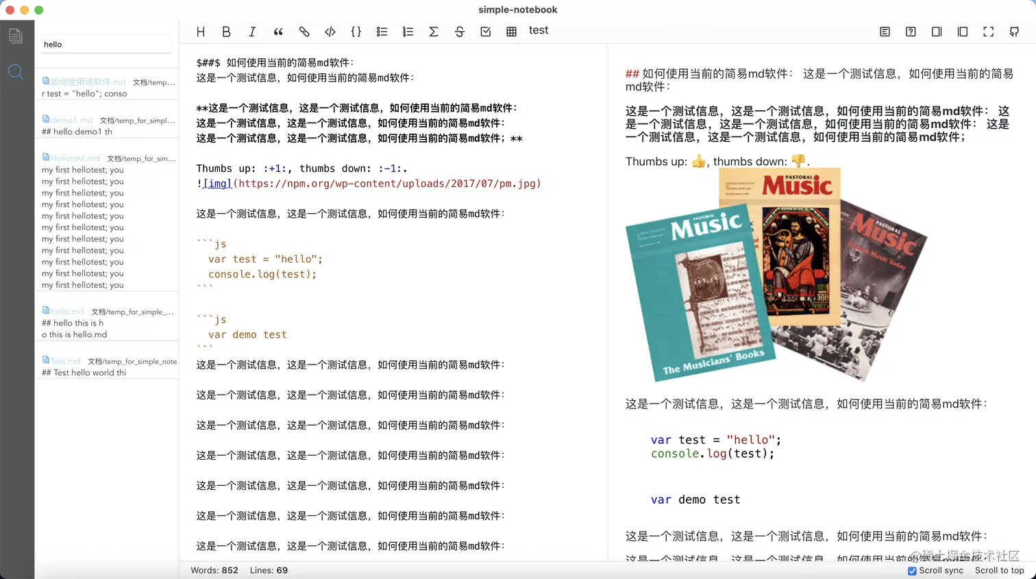Click the thumbs-down emoji in preview
Viewport: 1036px width, 579px height.
[x=798, y=162]
